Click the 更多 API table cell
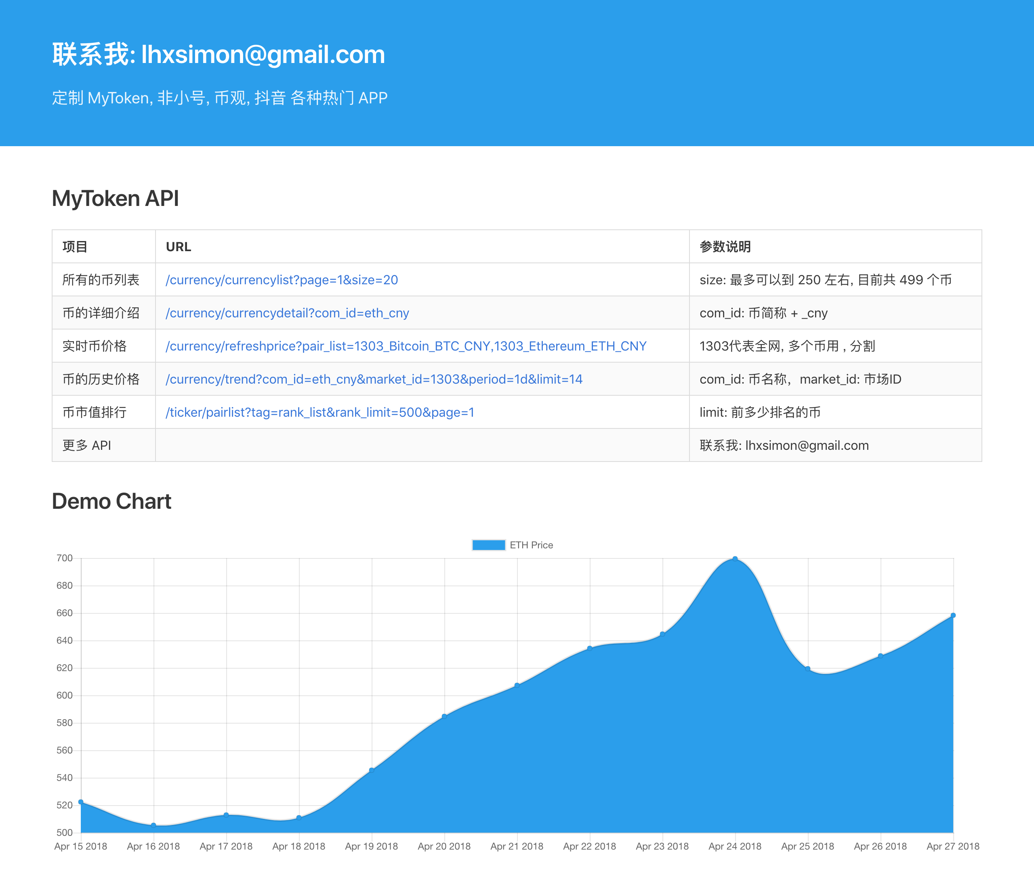Viewport: 1034px width, 894px height. pyautogui.click(x=86, y=445)
